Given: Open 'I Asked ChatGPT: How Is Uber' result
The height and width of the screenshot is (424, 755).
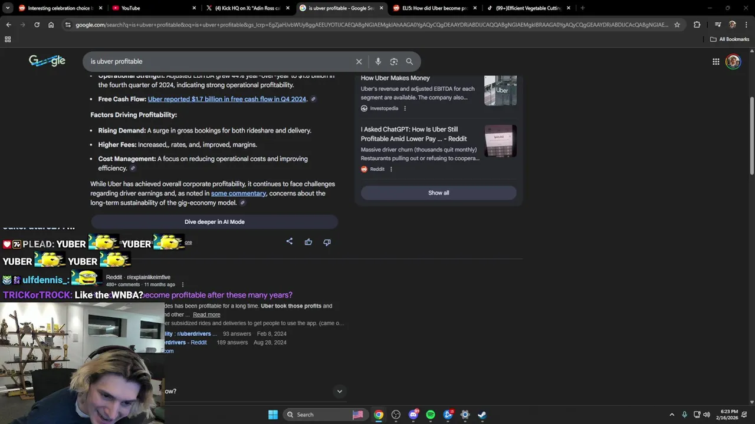Looking at the screenshot, I should (413, 134).
